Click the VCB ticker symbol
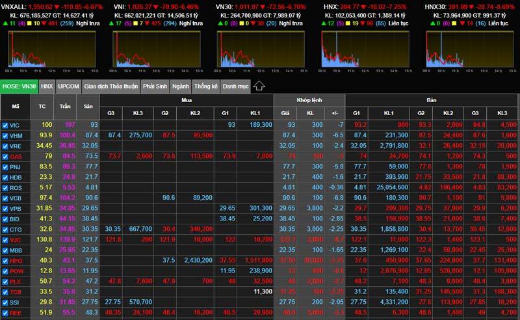 pos(16,198)
